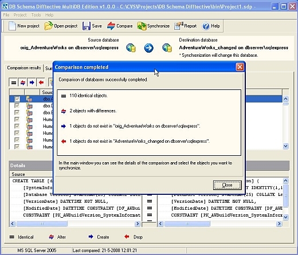This screenshot has width=298, height=255.
Task: Dismiss the dialog using its red X
Action: point(240,67)
